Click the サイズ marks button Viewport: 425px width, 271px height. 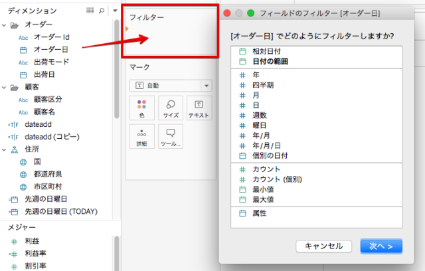click(171, 108)
